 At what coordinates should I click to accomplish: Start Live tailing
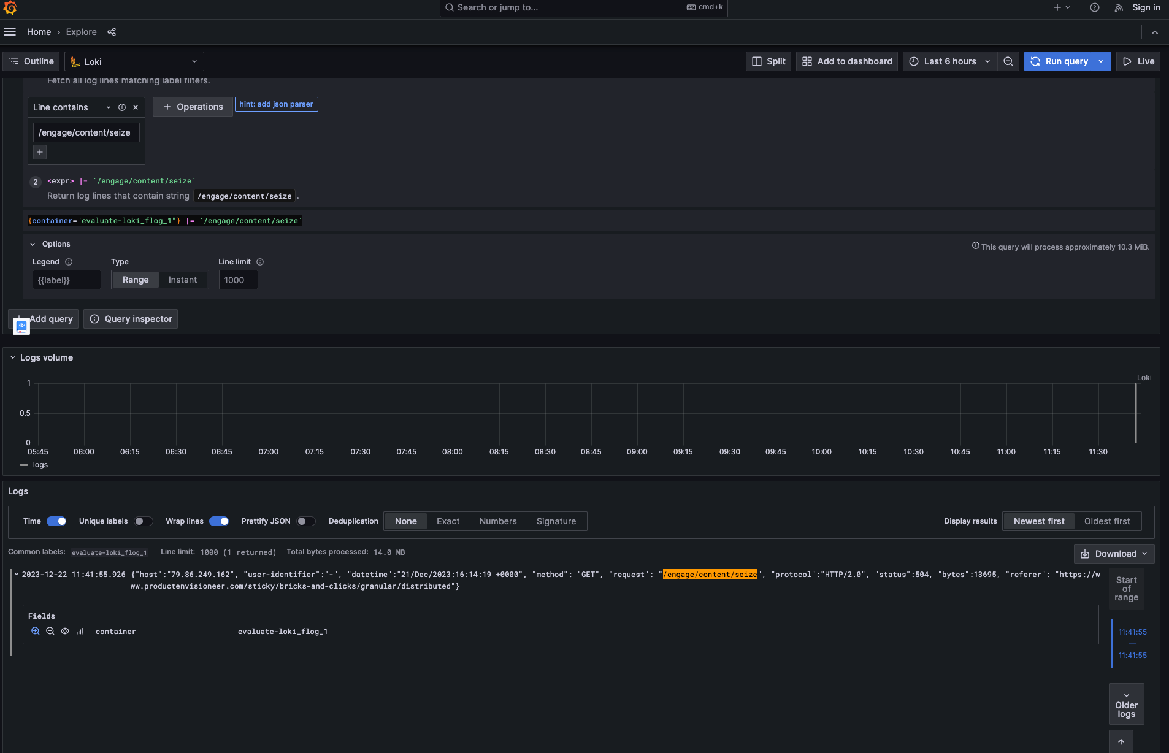coord(1138,61)
